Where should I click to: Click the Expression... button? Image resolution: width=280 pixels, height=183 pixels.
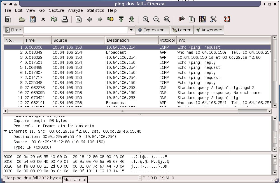153,30
